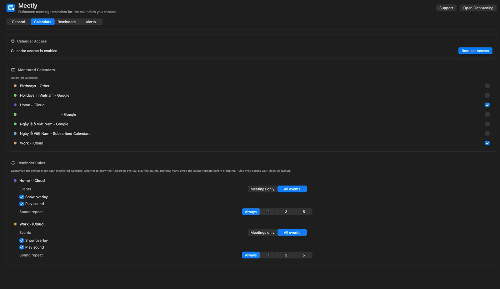Click the 'Calendar access is enabled.' text
500x289 pixels.
35,51
